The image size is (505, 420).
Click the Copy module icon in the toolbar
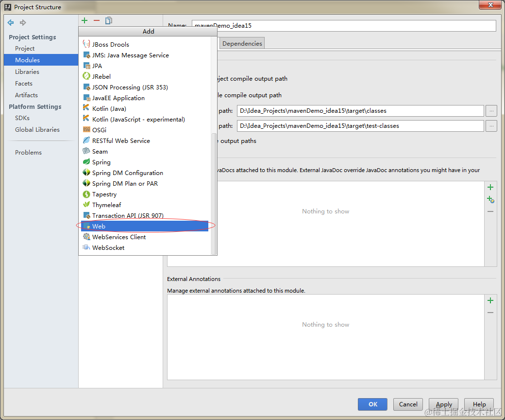click(x=109, y=20)
